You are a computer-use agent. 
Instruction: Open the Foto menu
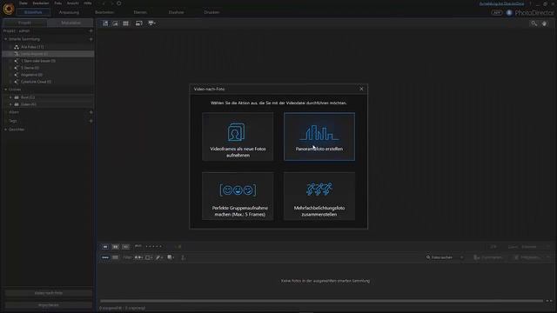click(x=58, y=3)
